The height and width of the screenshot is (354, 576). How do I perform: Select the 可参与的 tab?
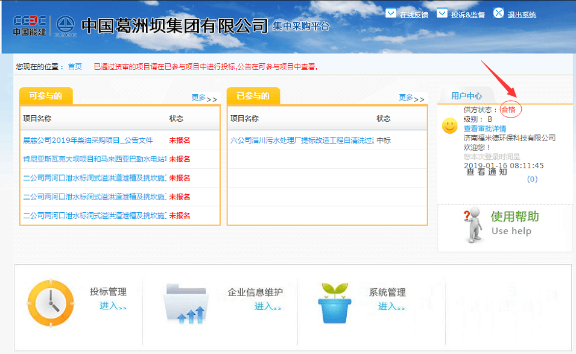tap(46, 96)
